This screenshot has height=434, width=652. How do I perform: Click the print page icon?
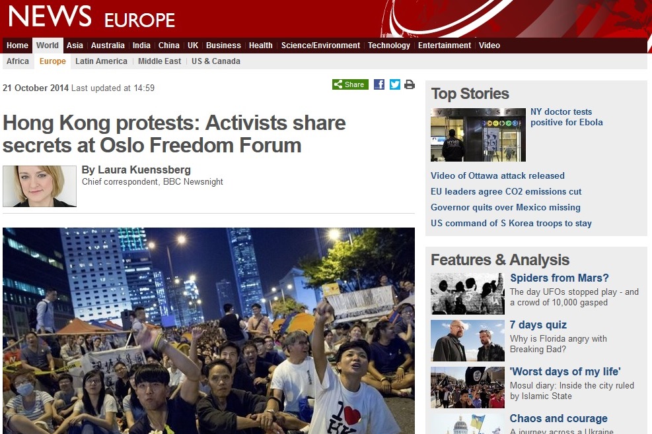(410, 84)
